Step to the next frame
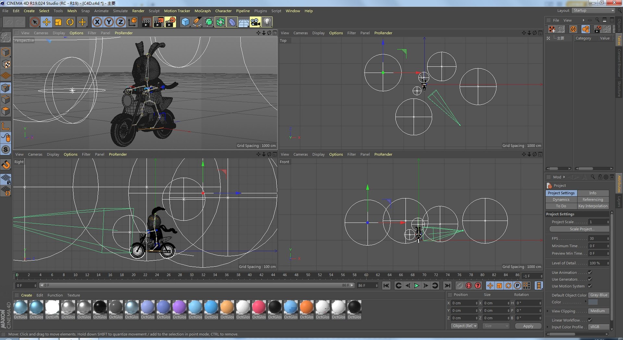This screenshot has width=623, height=340. click(426, 285)
